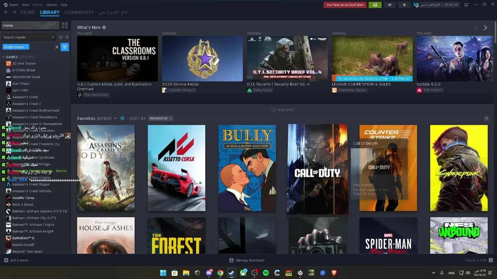Screen dimensions: 497x279
Task: Click theHunter Classic link under news
Action: (x=352, y=90)
